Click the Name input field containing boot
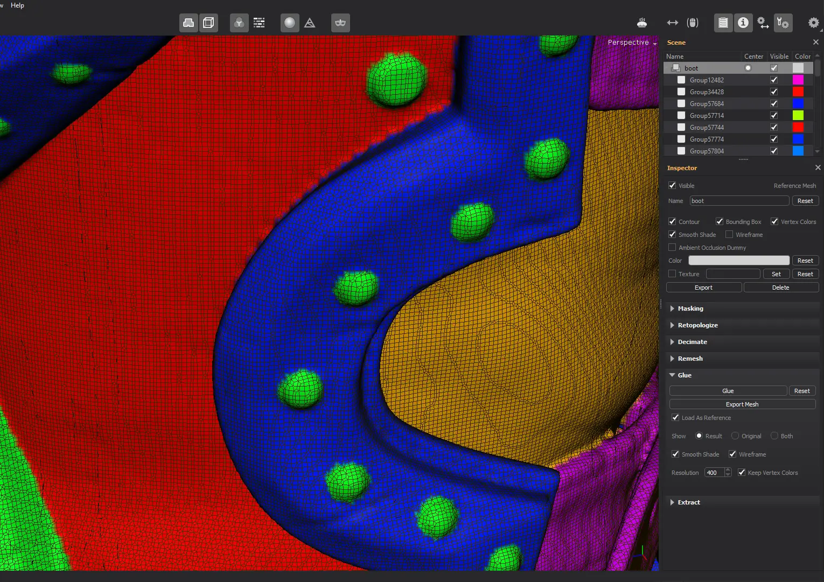Viewport: 824px width, 582px height. [x=739, y=201]
